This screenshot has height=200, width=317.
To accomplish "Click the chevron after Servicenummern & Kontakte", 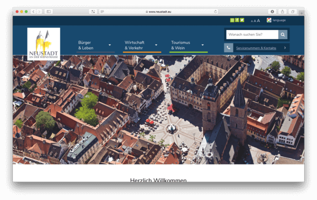I will tap(285, 48).
